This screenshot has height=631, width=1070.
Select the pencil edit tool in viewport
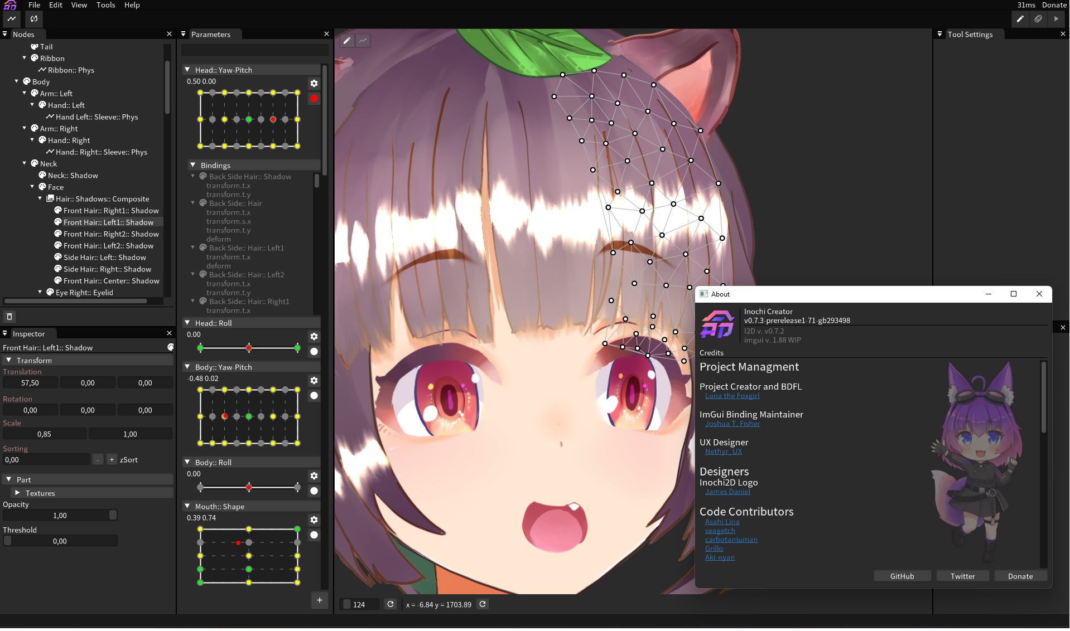tap(347, 41)
